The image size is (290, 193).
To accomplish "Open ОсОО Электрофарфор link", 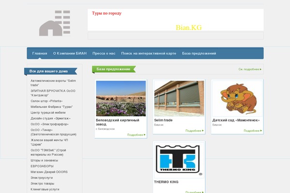I will (x=50, y=124).
